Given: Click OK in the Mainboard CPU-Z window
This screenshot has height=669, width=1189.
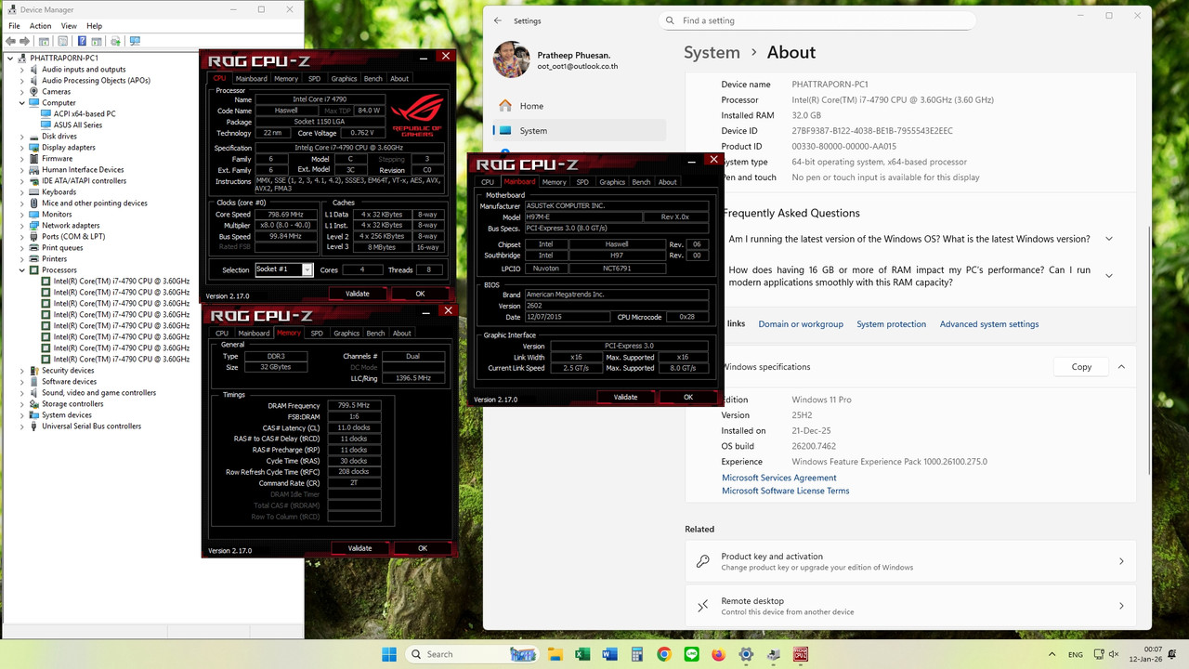Looking at the screenshot, I should click(x=688, y=397).
